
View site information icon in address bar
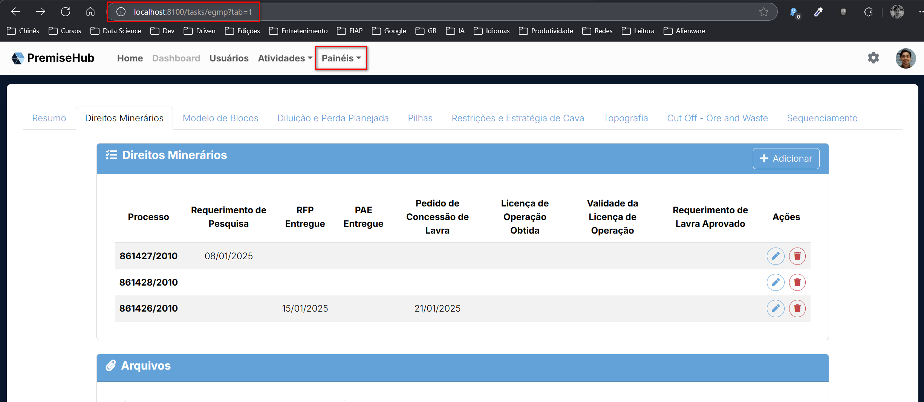click(x=121, y=12)
